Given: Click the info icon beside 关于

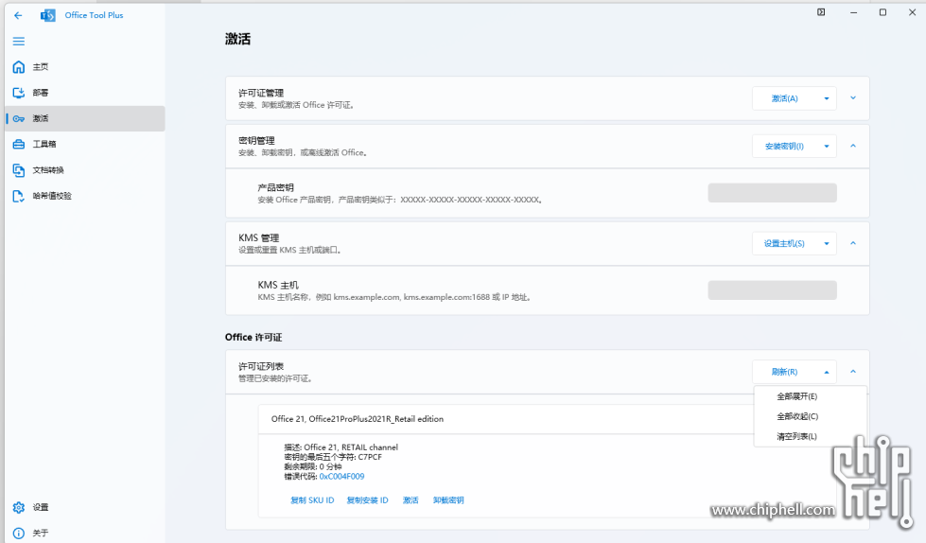Looking at the screenshot, I should pos(19,534).
